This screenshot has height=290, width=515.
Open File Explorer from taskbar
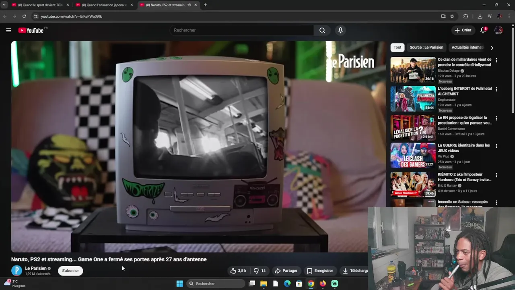(x=264, y=284)
